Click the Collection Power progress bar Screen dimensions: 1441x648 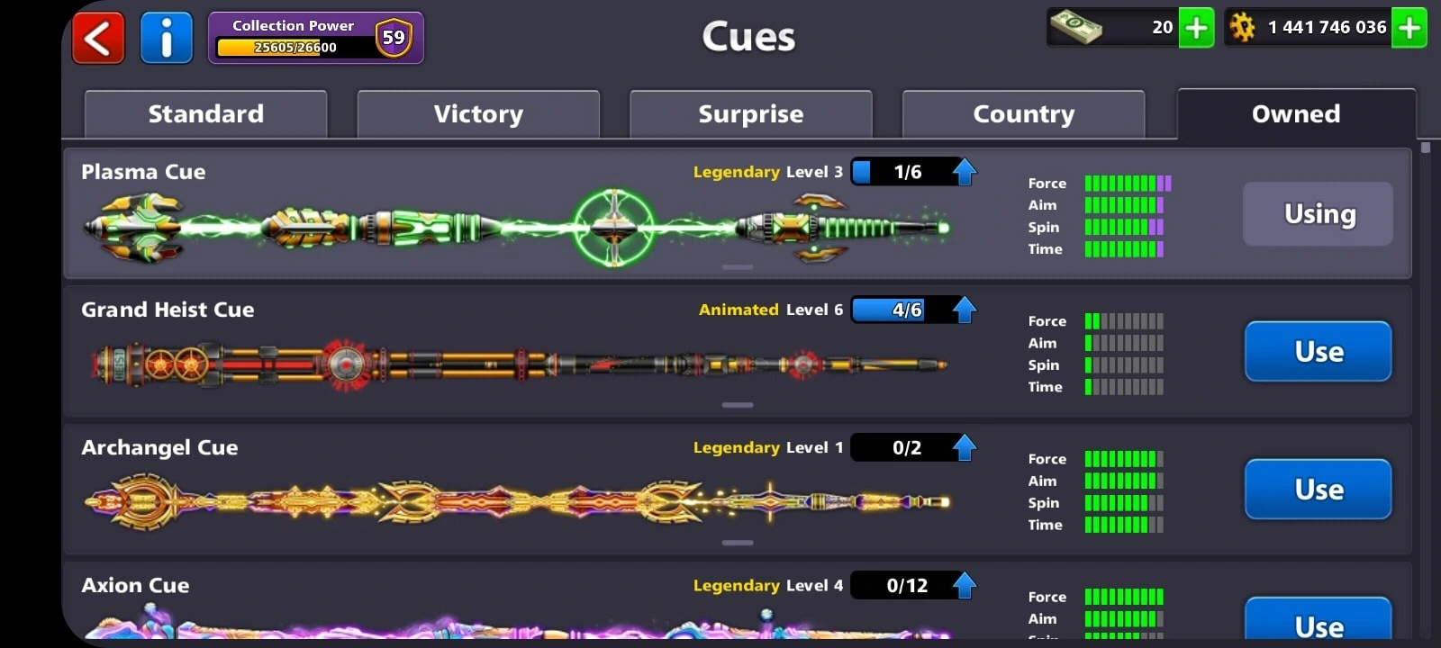point(295,48)
